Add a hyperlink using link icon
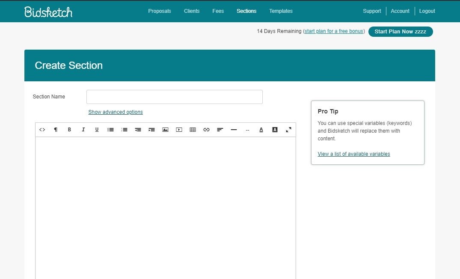460x279 pixels. (206, 130)
